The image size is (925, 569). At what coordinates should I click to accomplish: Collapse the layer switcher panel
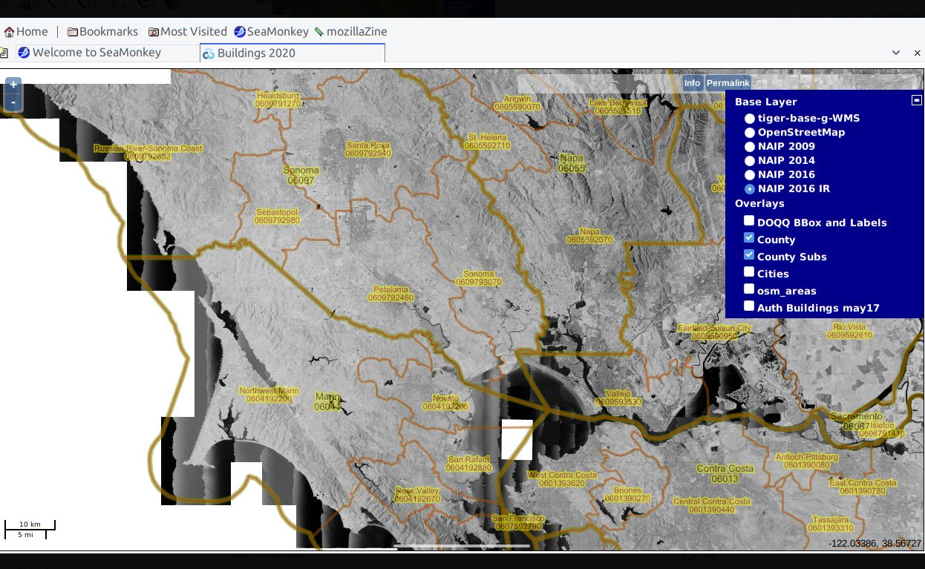pos(917,100)
